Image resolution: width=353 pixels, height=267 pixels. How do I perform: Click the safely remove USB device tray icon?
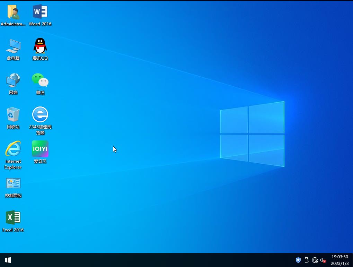(307, 260)
